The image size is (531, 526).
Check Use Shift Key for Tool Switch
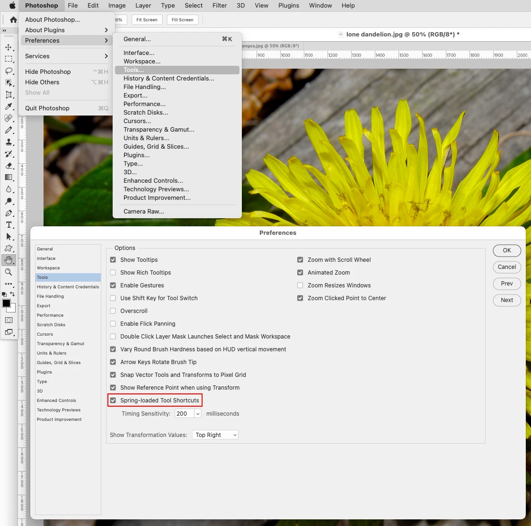click(x=113, y=298)
